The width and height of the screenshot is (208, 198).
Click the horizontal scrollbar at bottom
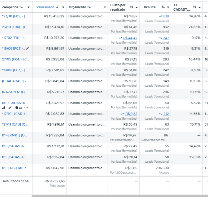[x=118, y=196]
